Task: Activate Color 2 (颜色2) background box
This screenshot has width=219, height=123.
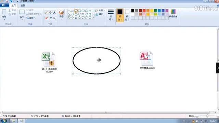Action: coord(127,15)
